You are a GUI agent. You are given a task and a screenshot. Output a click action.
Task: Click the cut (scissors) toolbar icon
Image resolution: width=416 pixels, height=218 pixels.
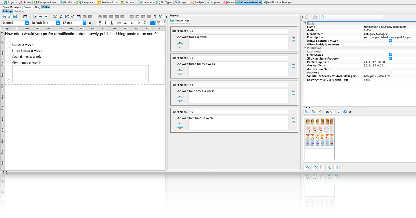[x=10, y=17]
